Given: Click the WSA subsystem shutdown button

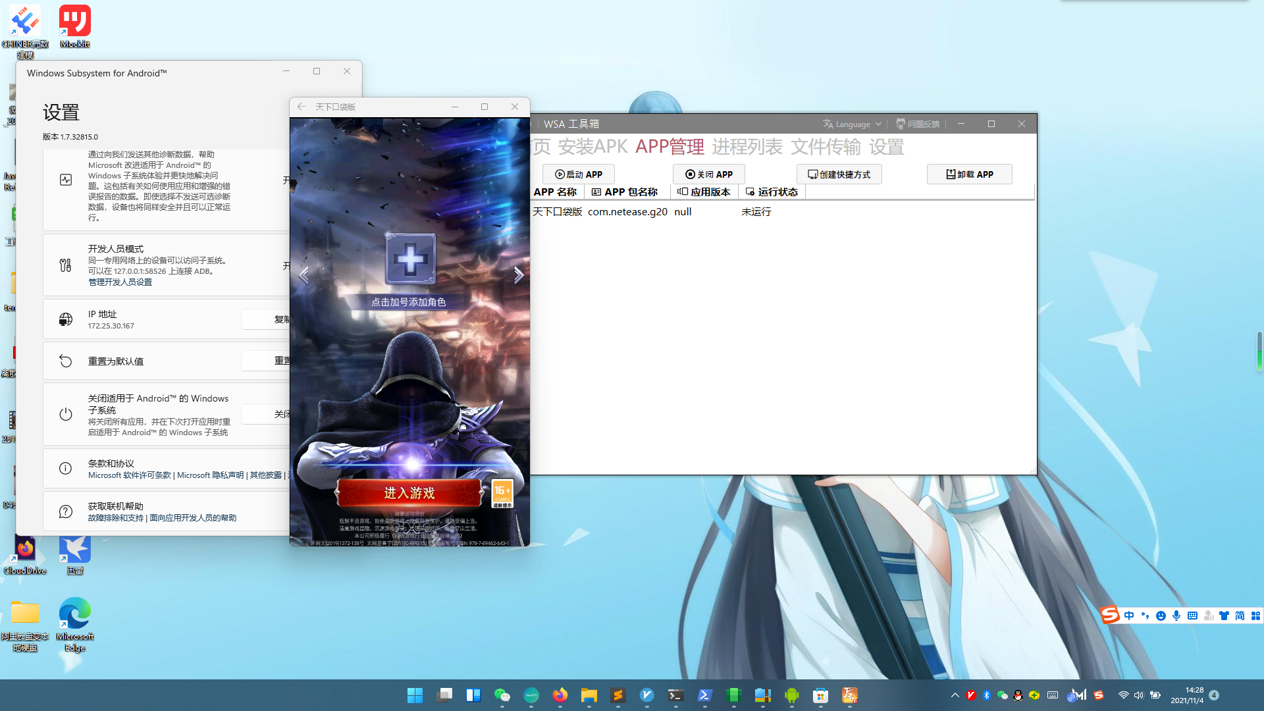Looking at the screenshot, I should click(266, 414).
